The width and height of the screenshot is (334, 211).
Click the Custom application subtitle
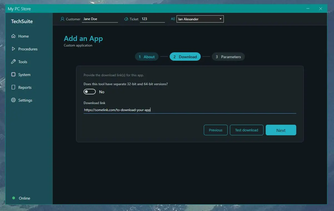78,45
